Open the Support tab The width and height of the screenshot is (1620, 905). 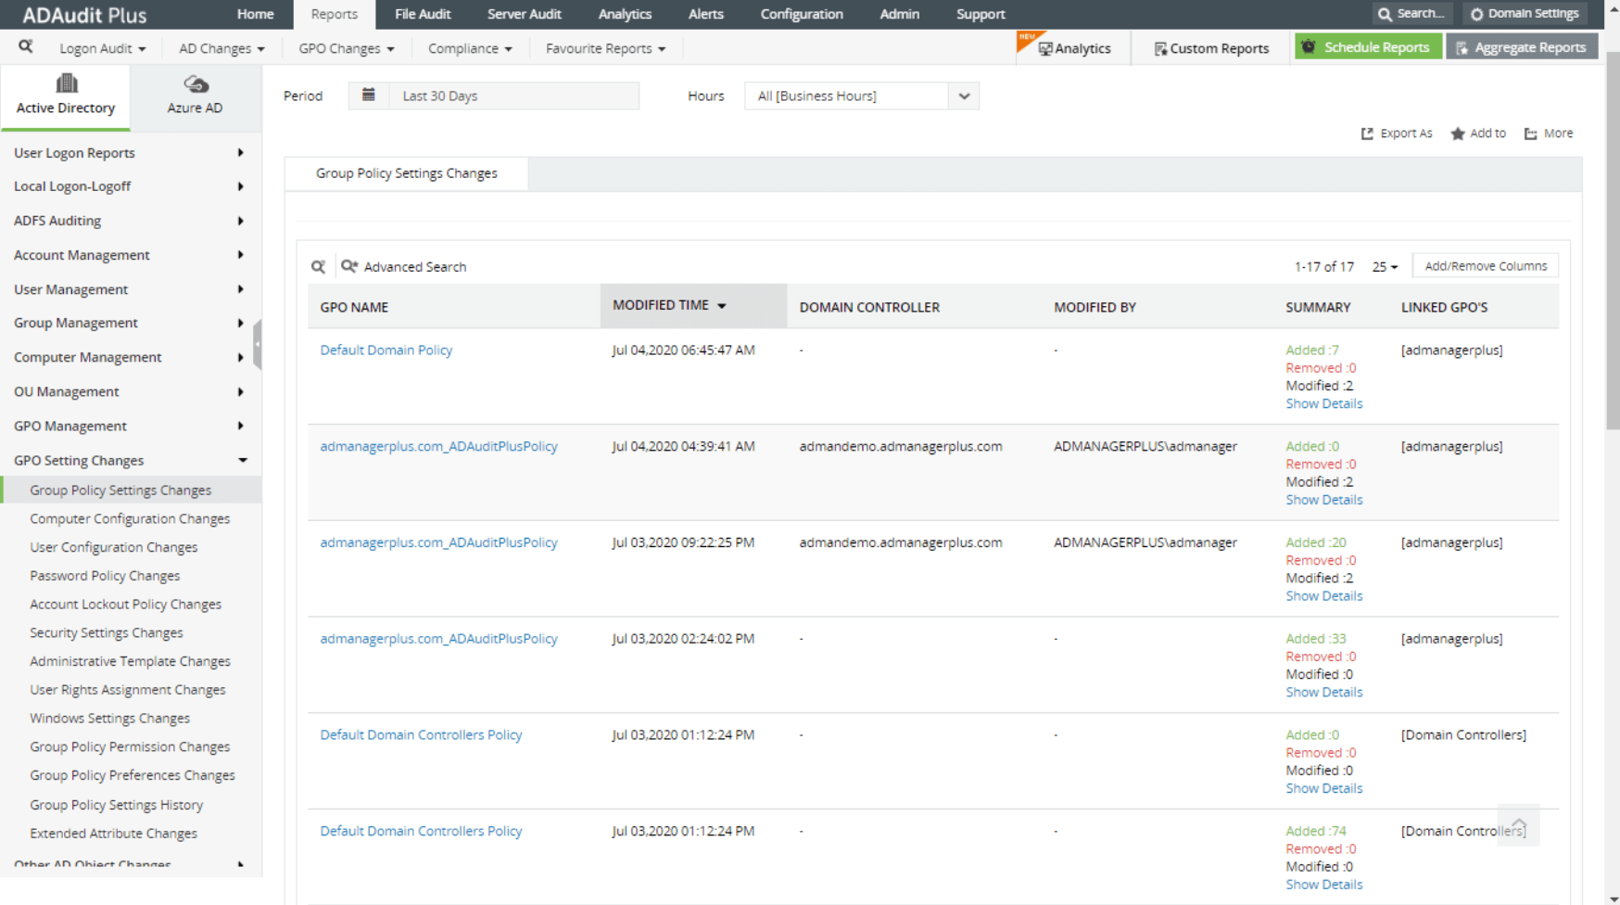pyautogui.click(x=981, y=14)
